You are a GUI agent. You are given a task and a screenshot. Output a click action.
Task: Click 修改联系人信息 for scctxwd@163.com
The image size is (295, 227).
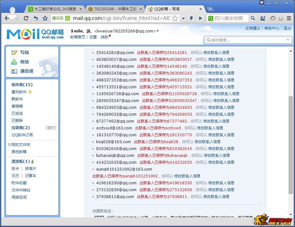(210, 128)
